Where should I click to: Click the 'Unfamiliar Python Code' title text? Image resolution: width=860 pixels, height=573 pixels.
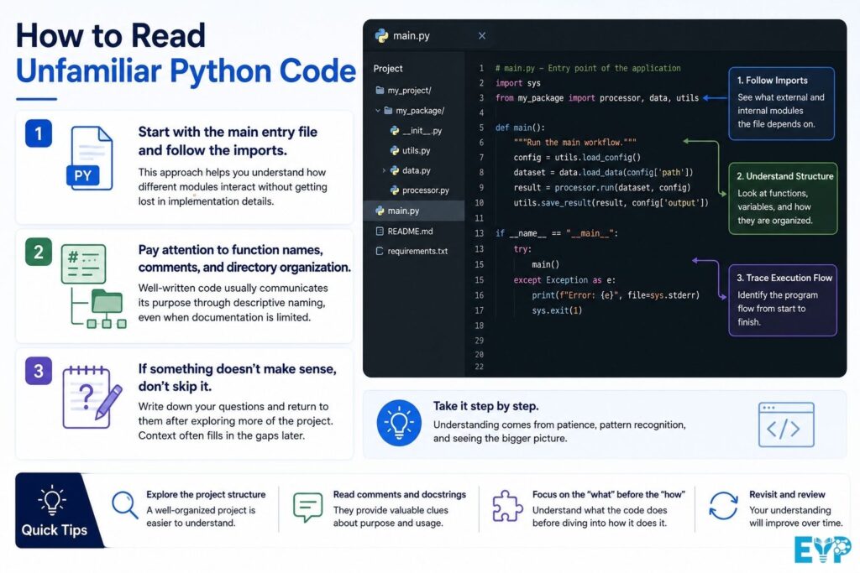click(186, 71)
